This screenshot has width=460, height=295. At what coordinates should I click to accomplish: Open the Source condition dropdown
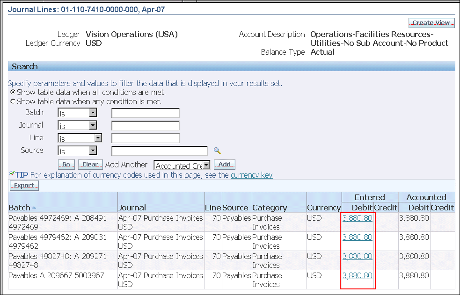click(x=93, y=151)
